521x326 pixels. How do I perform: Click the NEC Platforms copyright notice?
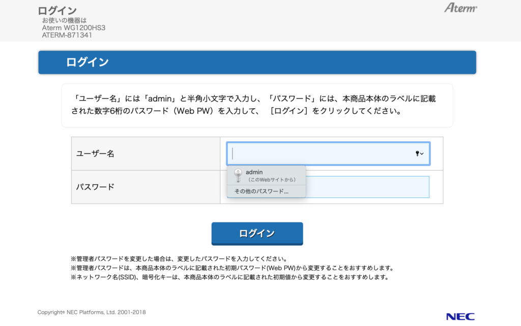(x=92, y=312)
